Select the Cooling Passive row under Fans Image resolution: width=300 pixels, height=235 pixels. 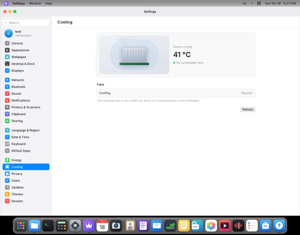[x=175, y=93]
